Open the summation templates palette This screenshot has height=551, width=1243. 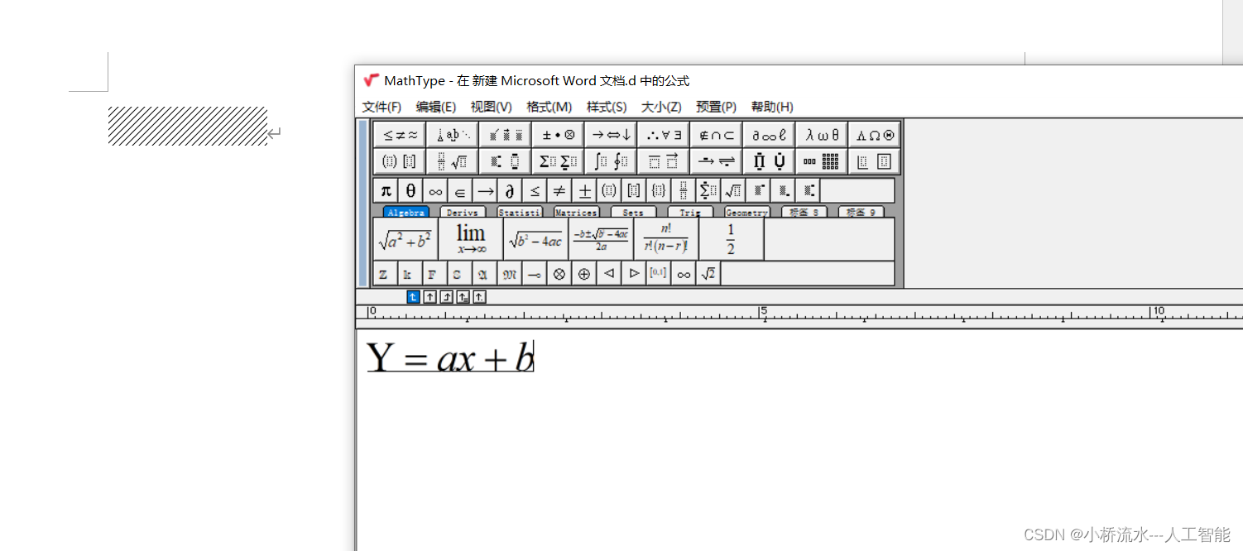(559, 161)
